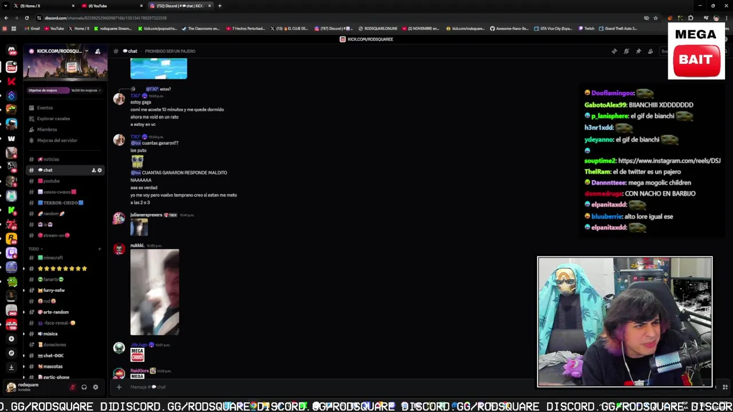Image resolution: width=733 pixels, height=412 pixels.
Task: Open Explorar canales in the sidebar
Action: pos(64,118)
